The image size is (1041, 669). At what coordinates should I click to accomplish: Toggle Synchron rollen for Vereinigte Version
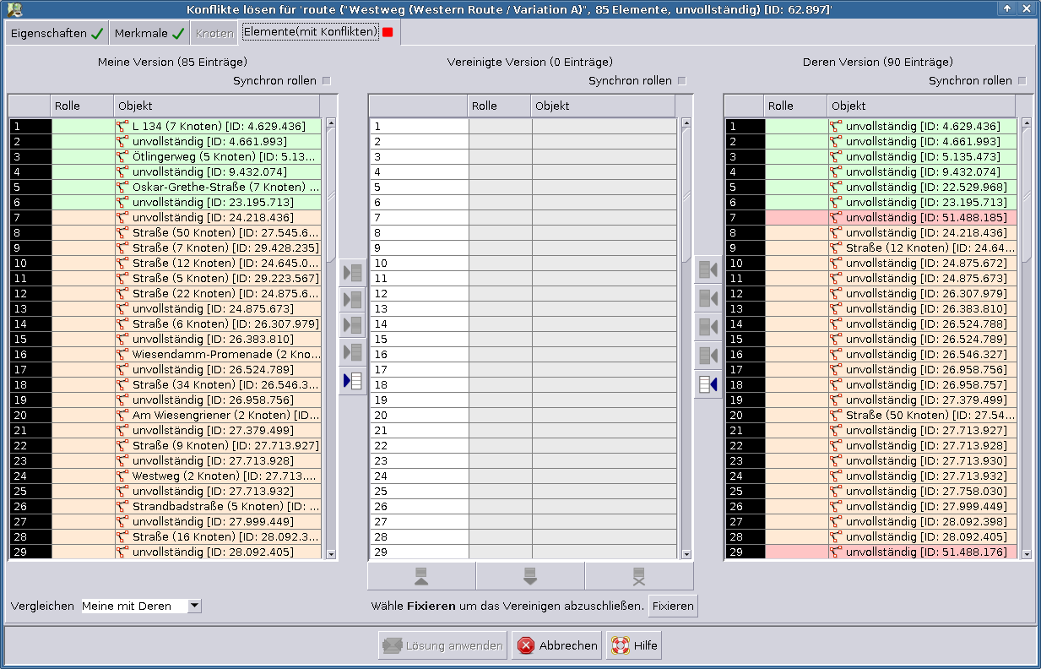[682, 81]
